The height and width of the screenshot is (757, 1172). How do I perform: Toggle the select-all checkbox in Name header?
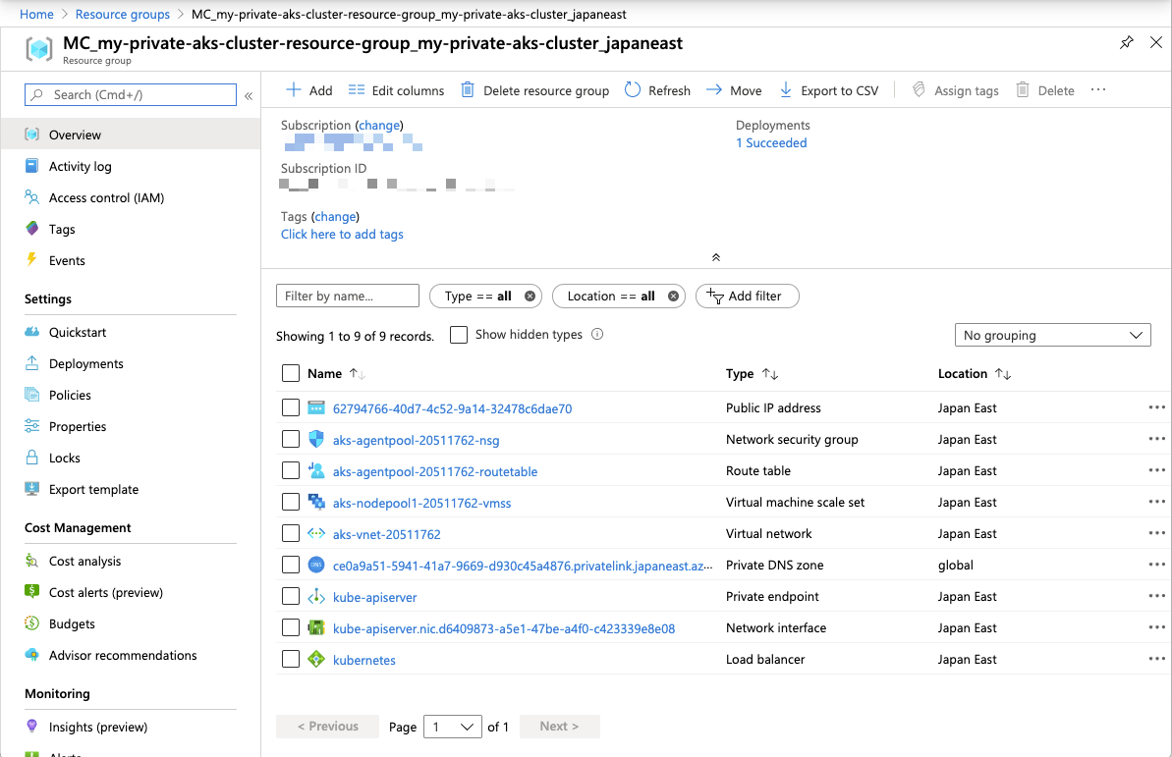click(291, 373)
